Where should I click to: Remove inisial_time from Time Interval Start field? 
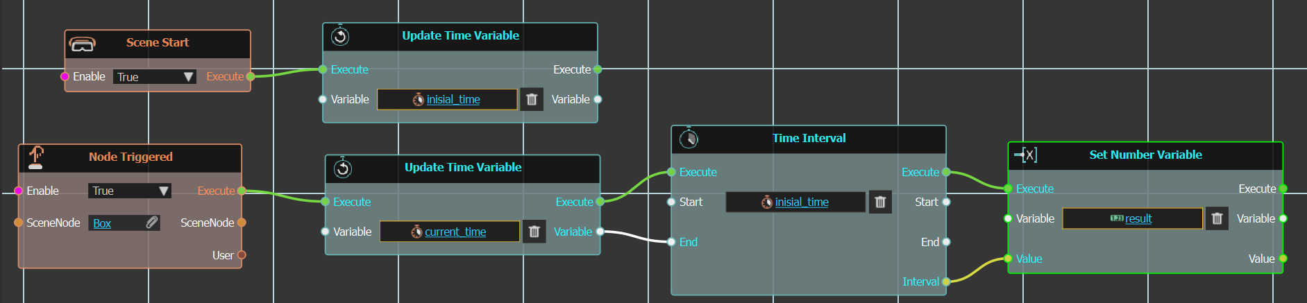click(x=880, y=202)
